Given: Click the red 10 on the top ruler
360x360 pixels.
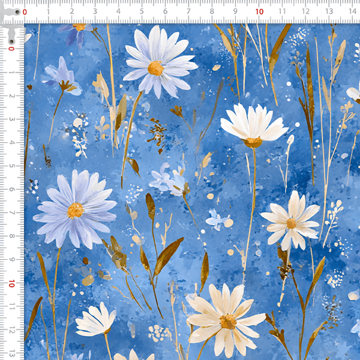Looking at the screenshot, I should [259, 11].
